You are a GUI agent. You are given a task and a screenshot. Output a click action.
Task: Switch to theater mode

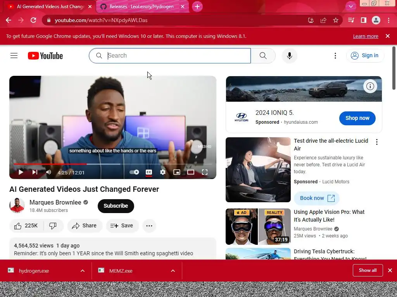[x=191, y=172]
